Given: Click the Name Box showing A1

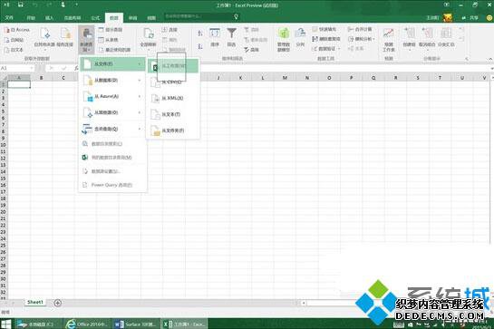Looking at the screenshot, I should [x=16, y=68].
